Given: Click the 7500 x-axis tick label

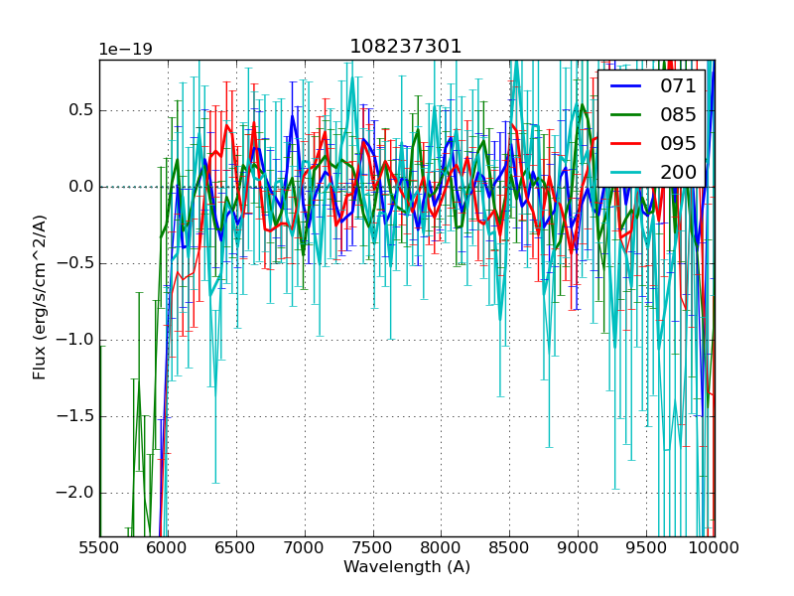Looking at the screenshot, I should pyautogui.click(x=373, y=548).
